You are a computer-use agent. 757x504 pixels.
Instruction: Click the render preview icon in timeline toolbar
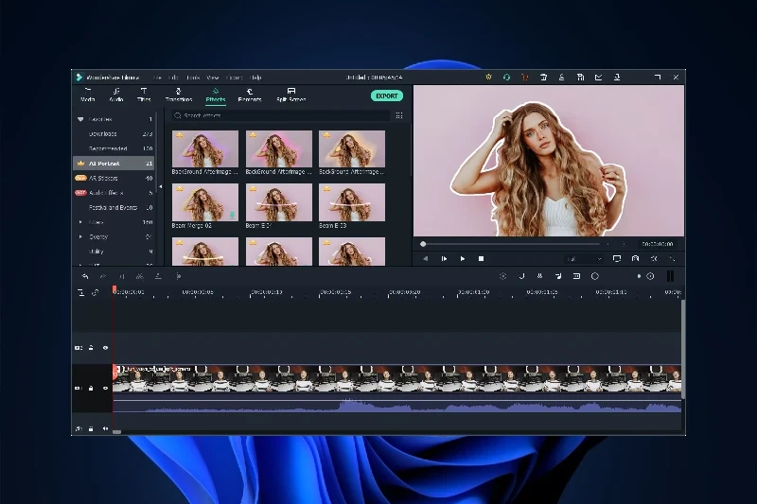502,276
